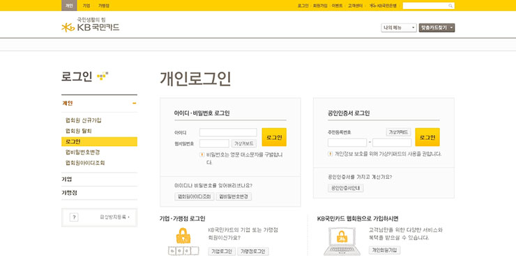The height and width of the screenshot is (272, 516).
Task: Collapse the 개인 section minus icon
Action: coord(135,103)
